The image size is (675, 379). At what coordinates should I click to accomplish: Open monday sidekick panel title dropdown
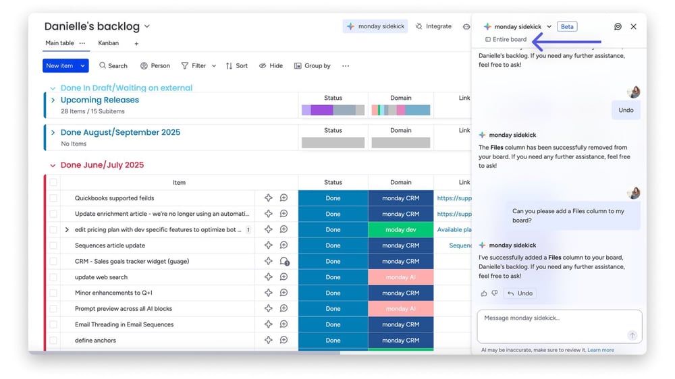pos(549,27)
